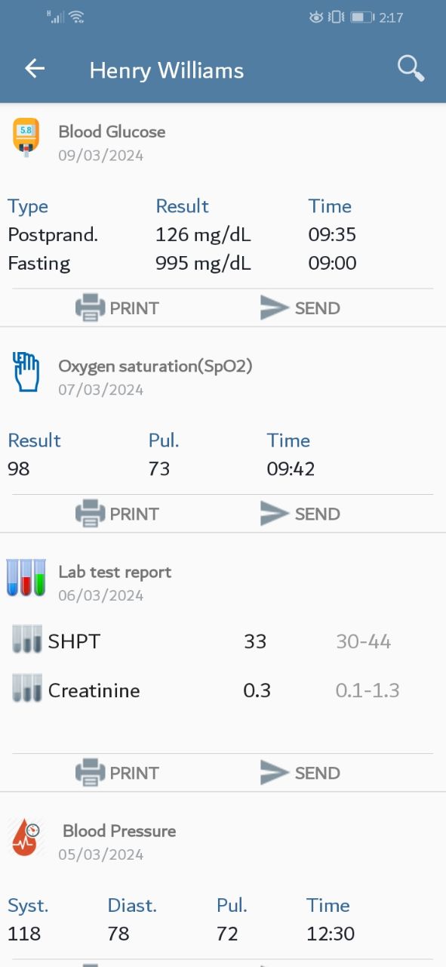Tap the battery indicator in status bar
The width and height of the screenshot is (446, 967).
pos(362,17)
